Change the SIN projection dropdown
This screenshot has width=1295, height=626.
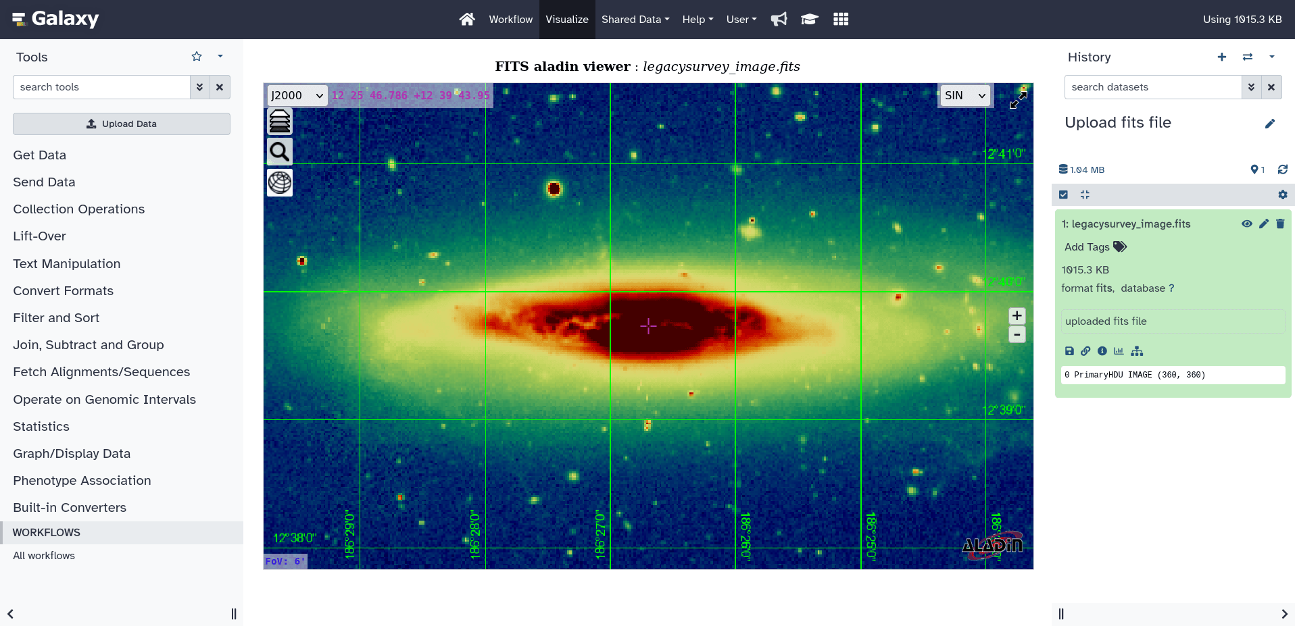tap(964, 95)
